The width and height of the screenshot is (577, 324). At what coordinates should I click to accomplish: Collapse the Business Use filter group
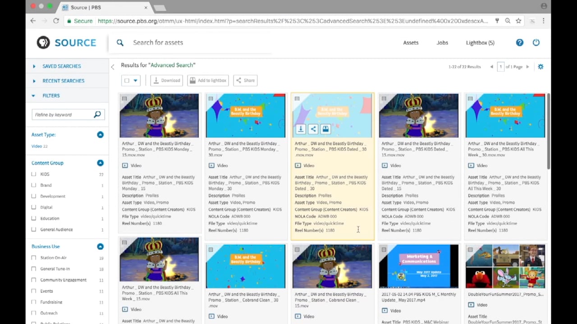point(100,247)
